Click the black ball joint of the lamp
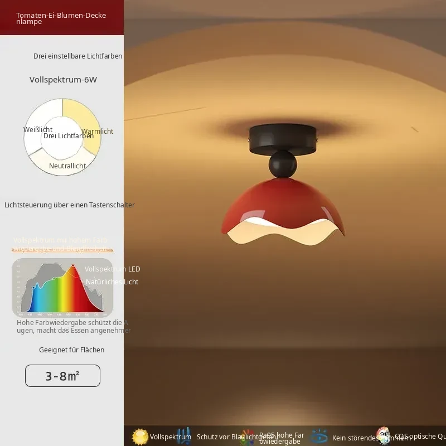The width and height of the screenshot is (446, 446). 283,164
